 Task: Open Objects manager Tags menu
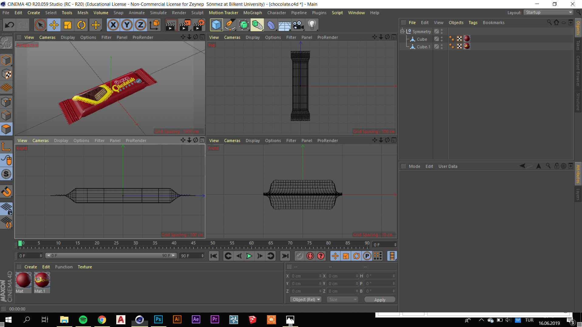coord(473,22)
